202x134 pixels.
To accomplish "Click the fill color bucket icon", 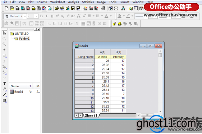I will coord(119,16).
